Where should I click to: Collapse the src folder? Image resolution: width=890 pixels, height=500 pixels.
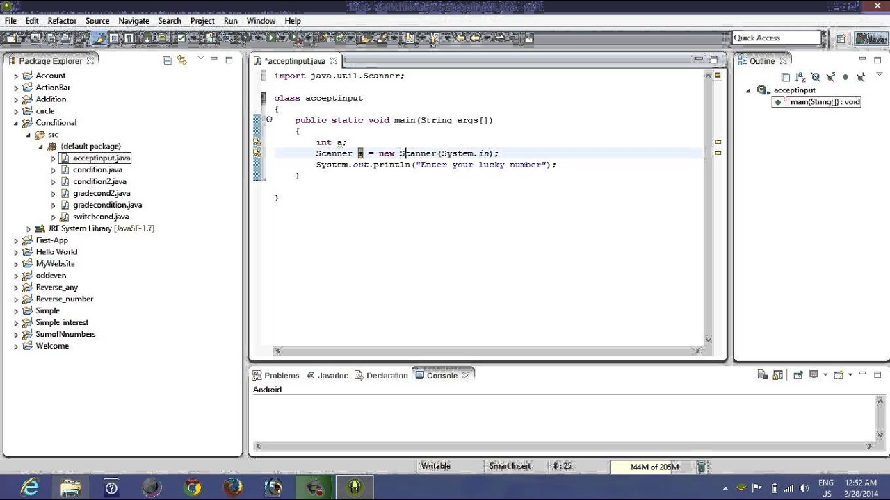(x=29, y=135)
